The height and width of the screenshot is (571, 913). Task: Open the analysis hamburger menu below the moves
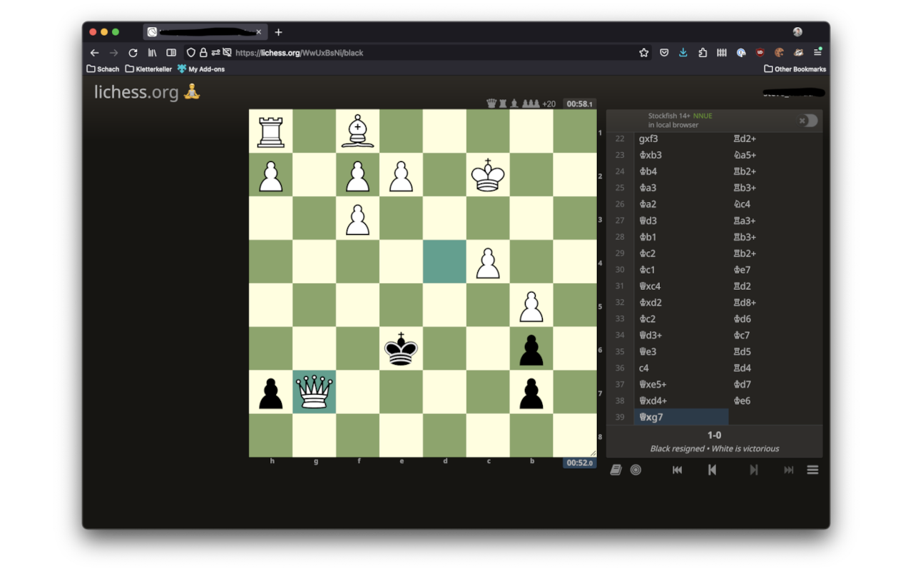(x=812, y=470)
